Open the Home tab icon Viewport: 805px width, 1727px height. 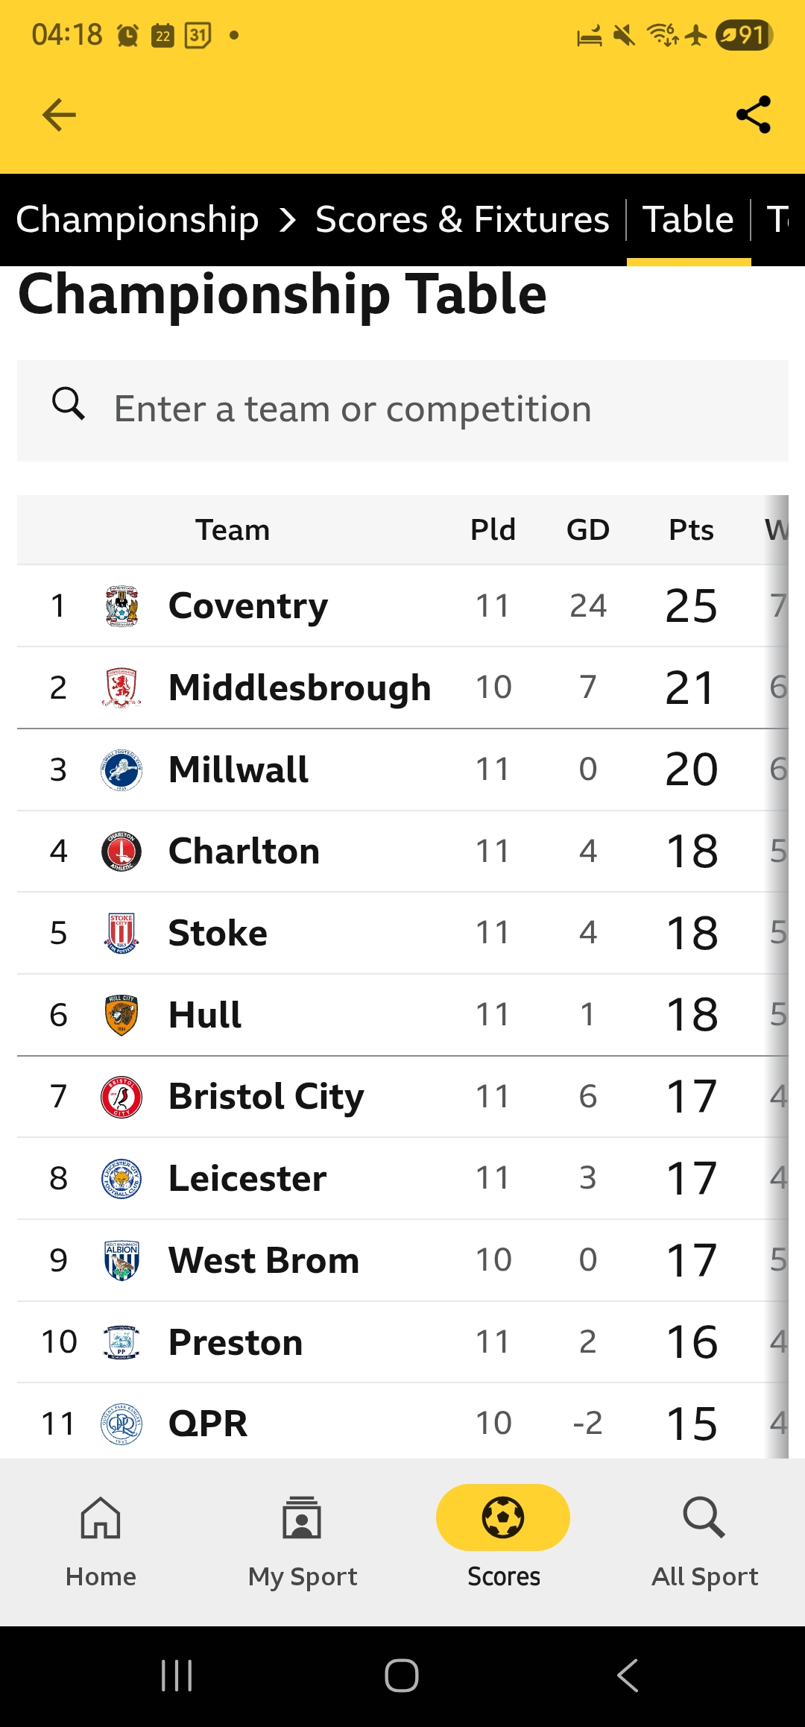pyautogui.click(x=101, y=1518)
